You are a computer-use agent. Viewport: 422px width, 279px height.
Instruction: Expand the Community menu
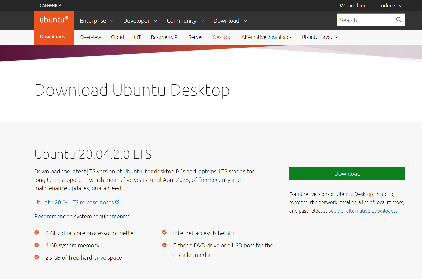pyautogui.click(x=185, y=21)
